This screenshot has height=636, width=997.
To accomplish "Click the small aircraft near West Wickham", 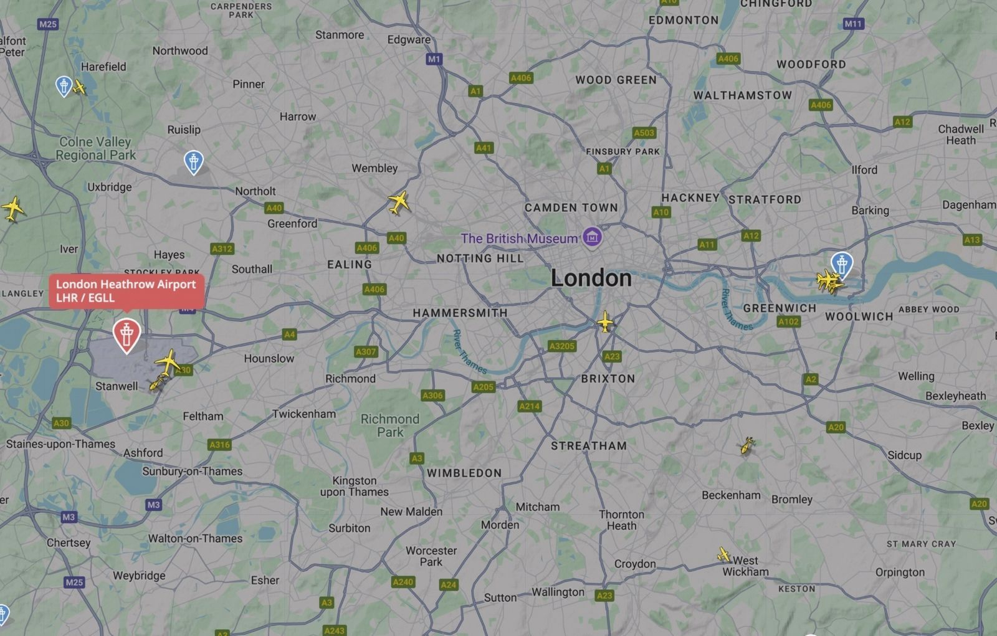I will click(x=723, y=554).
